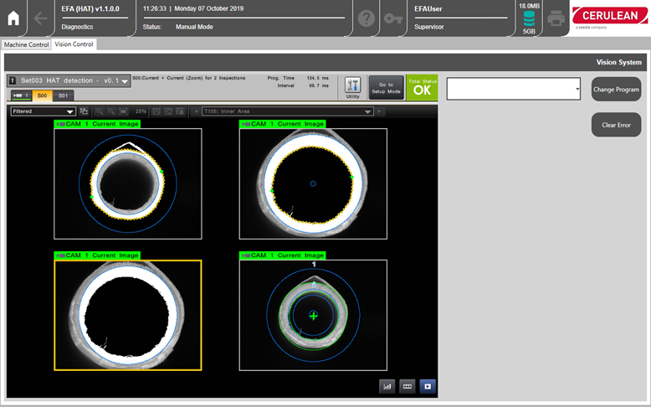Open the empty program selection combo box

pyautogui.click(x=514, y=89)
